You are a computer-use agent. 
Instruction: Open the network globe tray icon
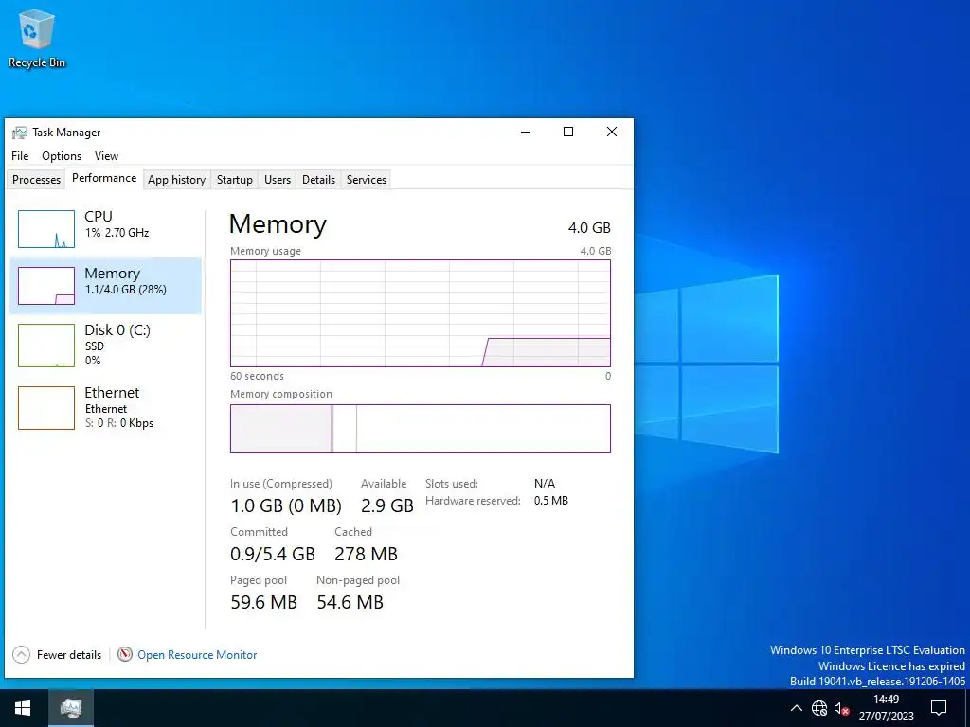[819, 708]
